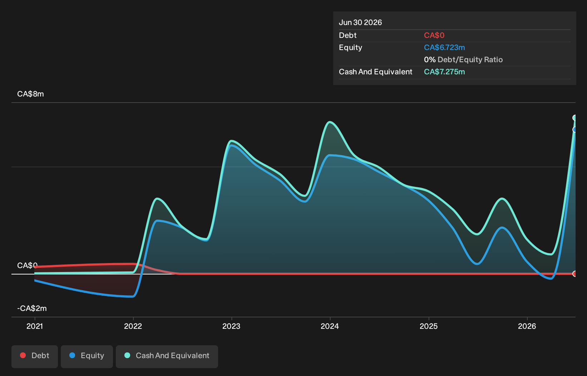
Task: Click the Cash And Equivalent label in tooltip
Action: pyautogui.click(x=375, y=72)
